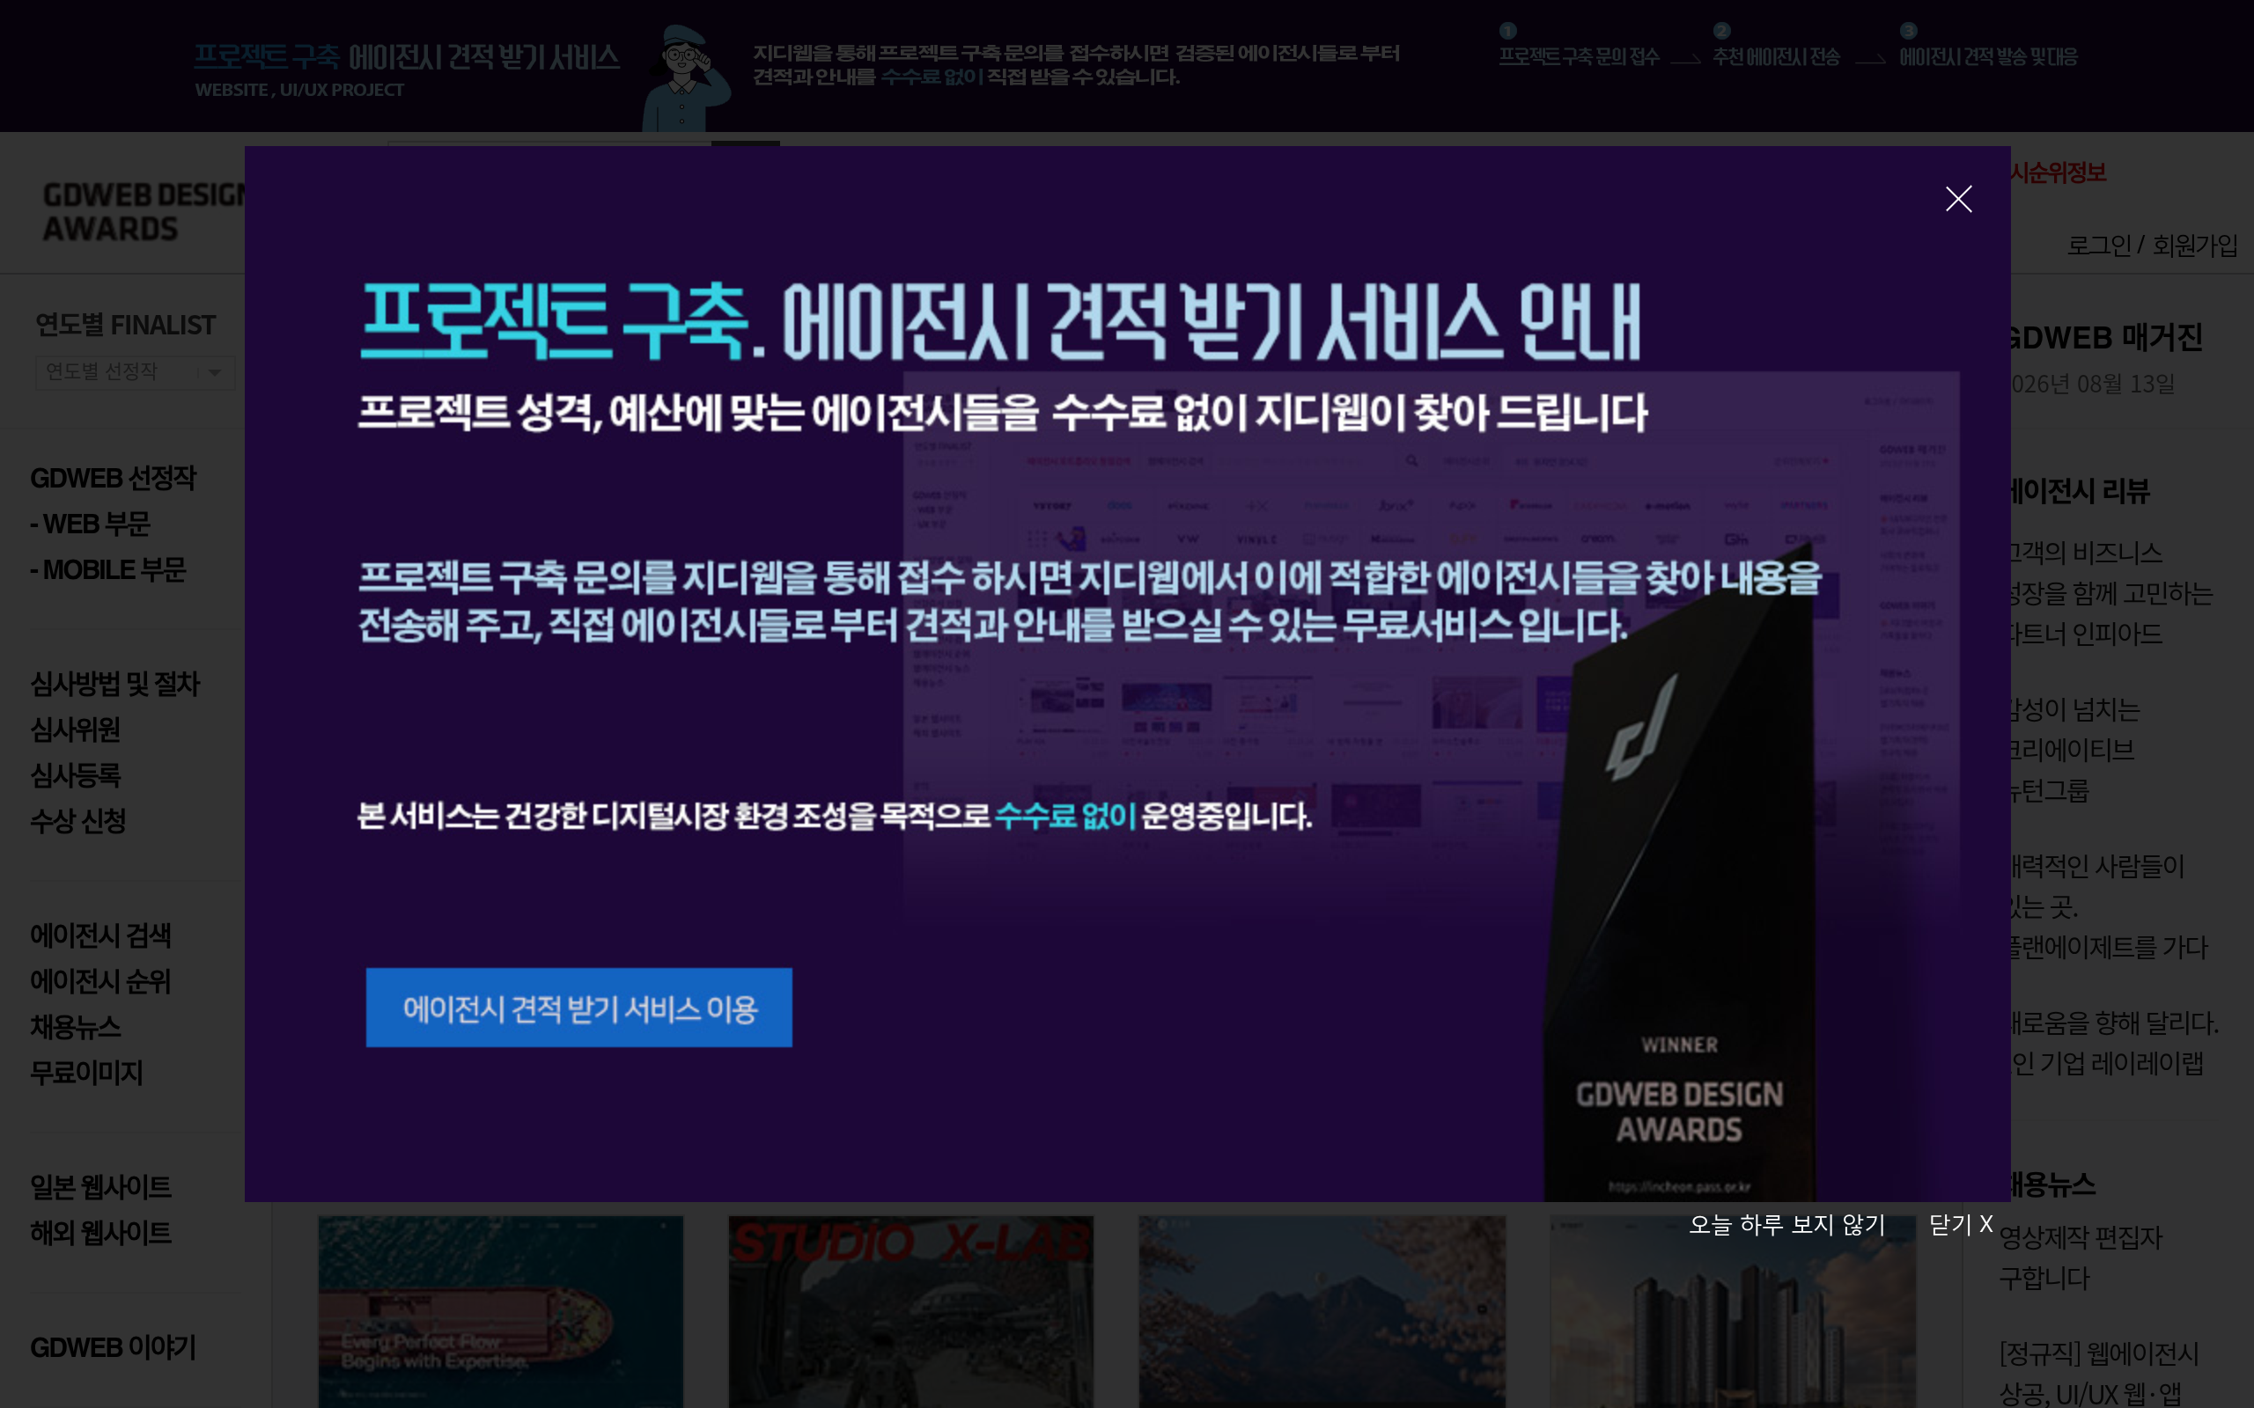The image size is (2254, 1408).
Task: Open GDWEB 선정작 menu
Action: tap(113, 478)
